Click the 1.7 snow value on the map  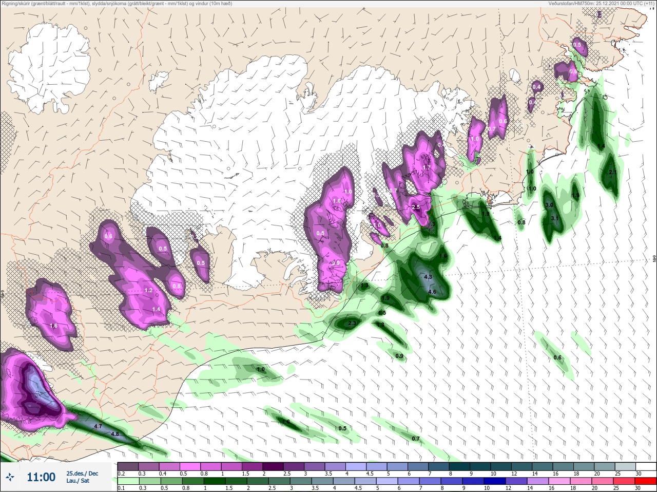click(x=426, y=167)
